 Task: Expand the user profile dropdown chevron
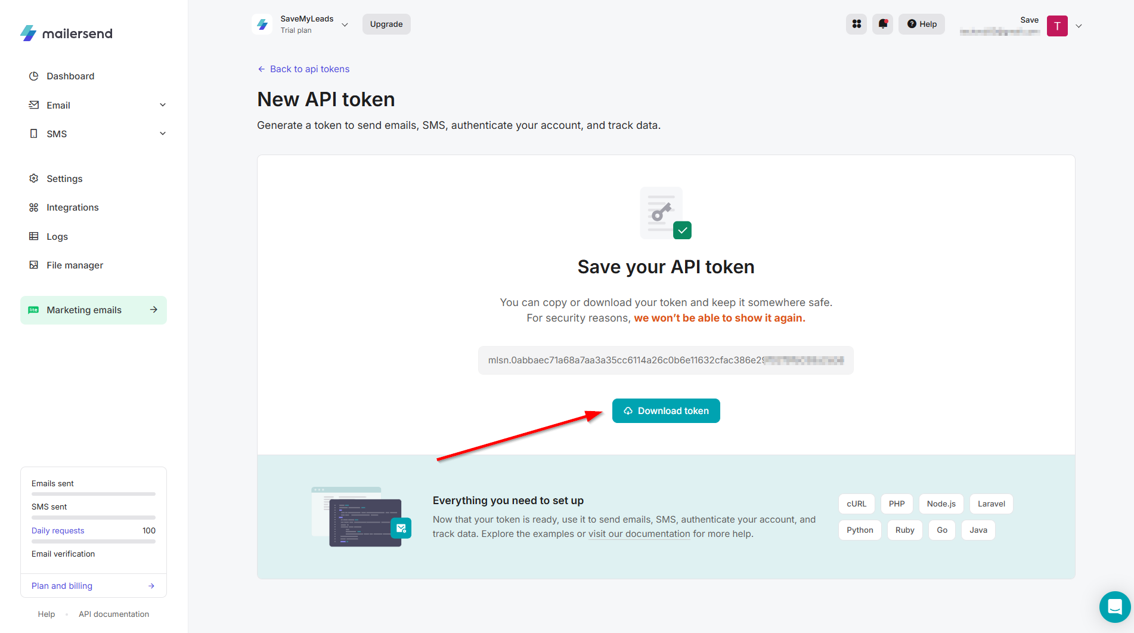click(x=1079, y=26)
